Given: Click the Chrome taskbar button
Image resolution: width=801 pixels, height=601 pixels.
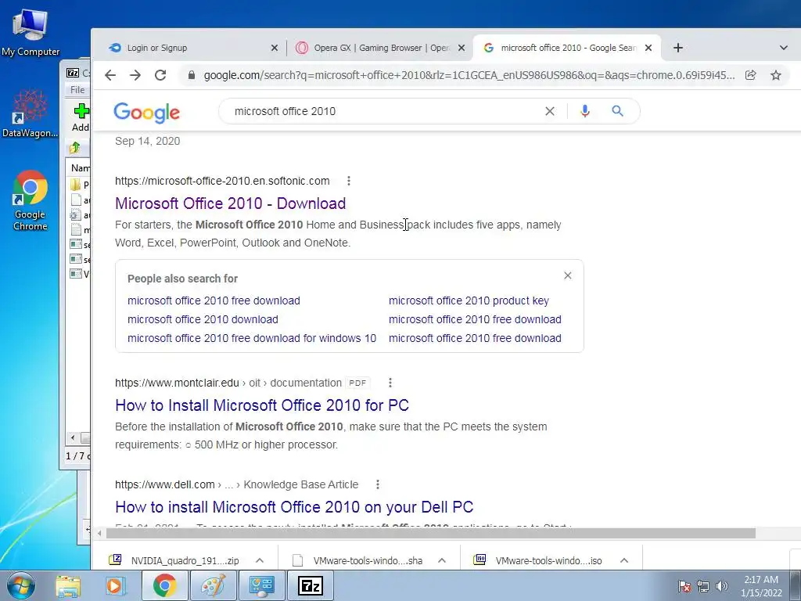Looking at the screenshot, I should [x=164, y=585].
